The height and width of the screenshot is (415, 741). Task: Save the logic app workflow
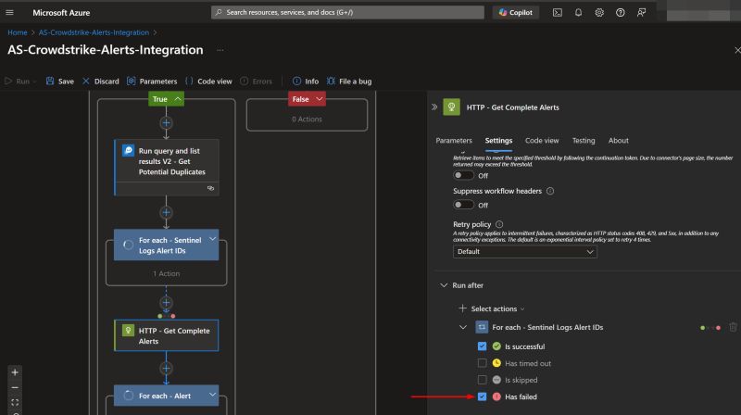pyautogui.click(x=60, y=82)
